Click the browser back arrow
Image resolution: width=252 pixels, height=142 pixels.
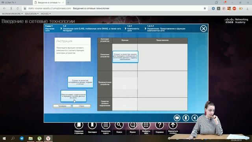4,8
